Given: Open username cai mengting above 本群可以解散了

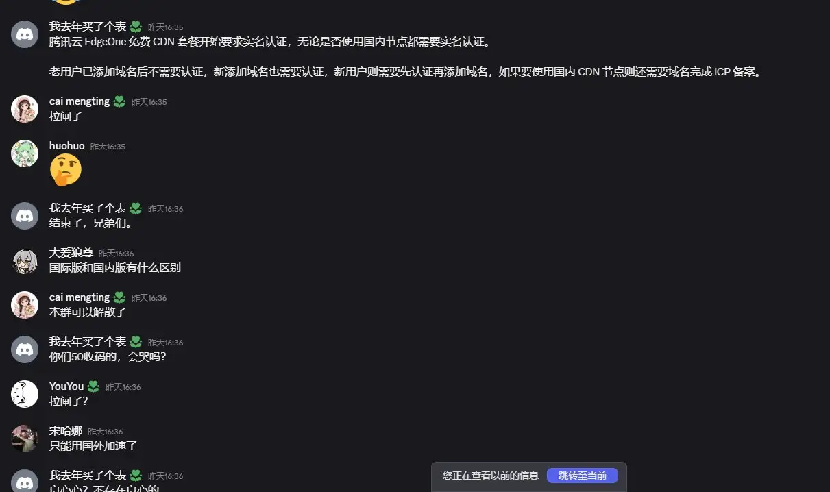Looking at the screenshot, I should [x=80, y=297].
